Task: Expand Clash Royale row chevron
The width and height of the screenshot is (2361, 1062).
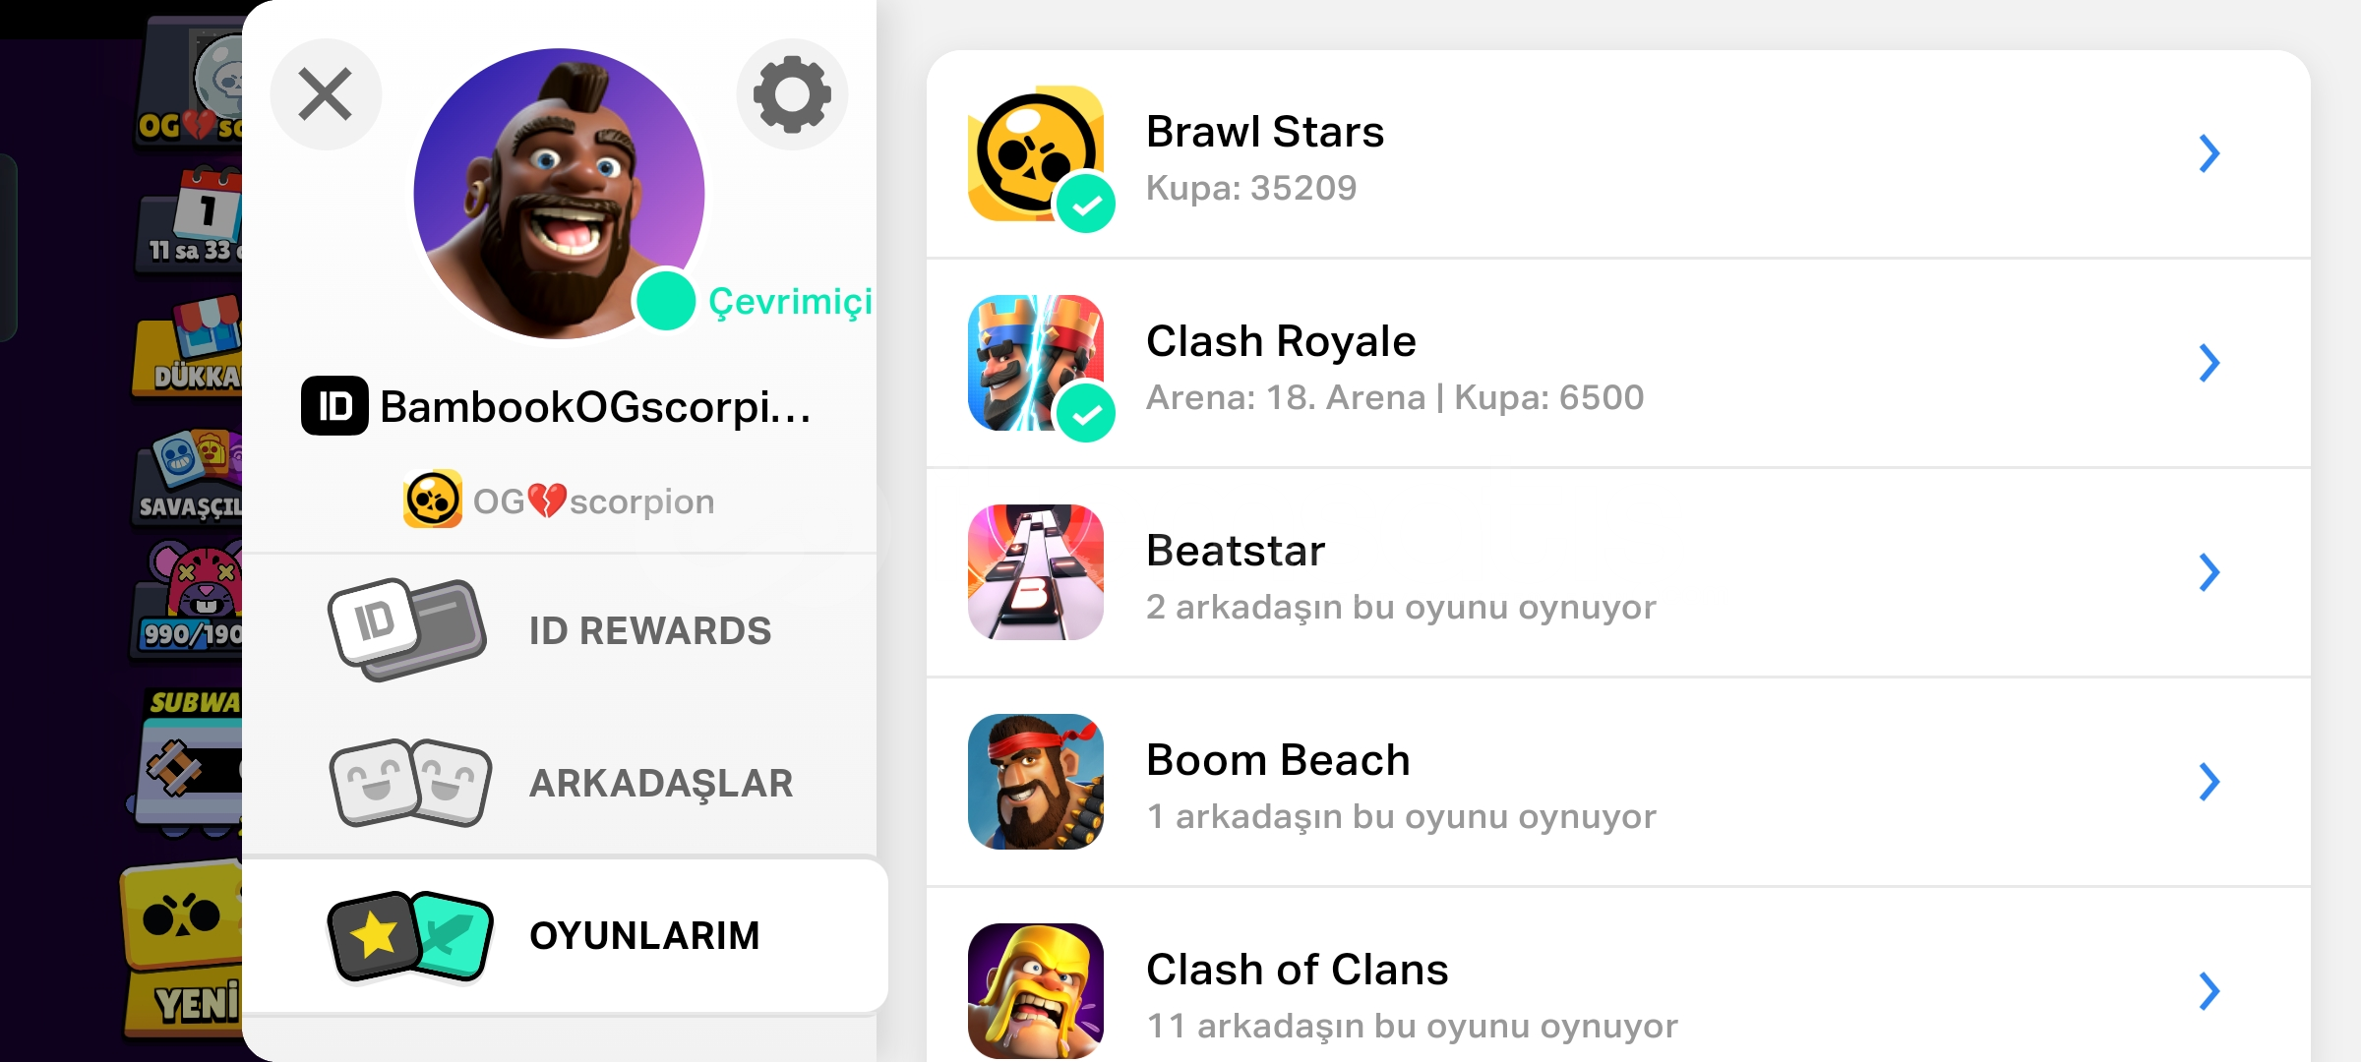Action: (2210, 363)
